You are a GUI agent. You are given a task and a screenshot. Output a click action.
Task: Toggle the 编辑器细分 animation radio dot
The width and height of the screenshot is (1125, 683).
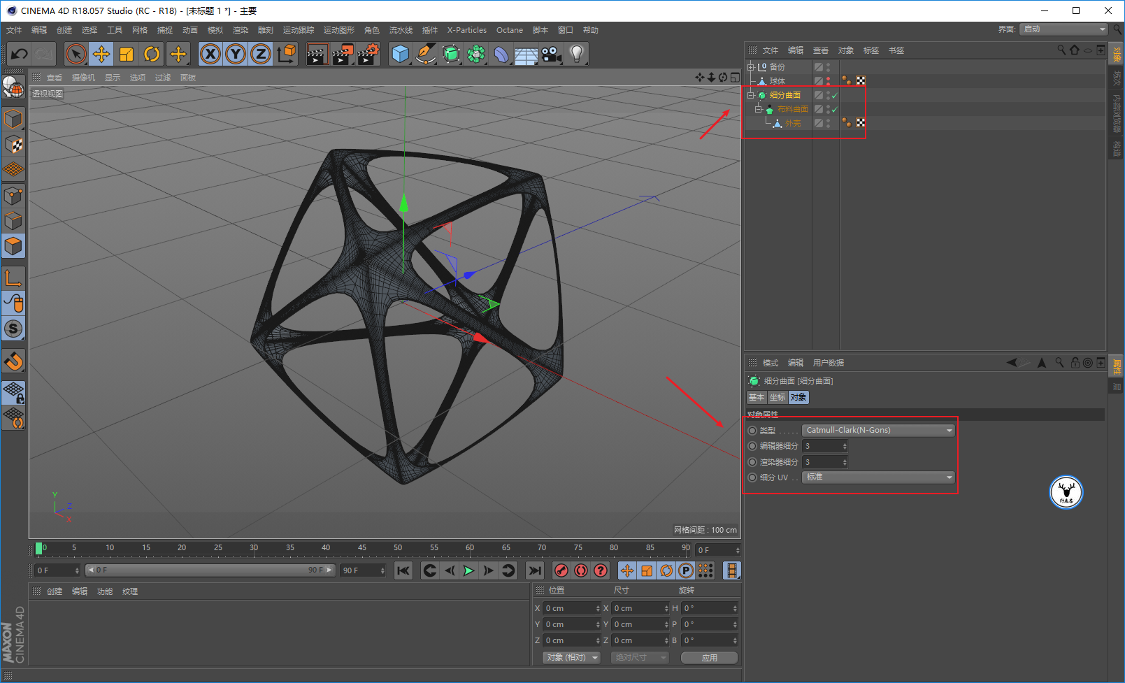pos(752,446)
